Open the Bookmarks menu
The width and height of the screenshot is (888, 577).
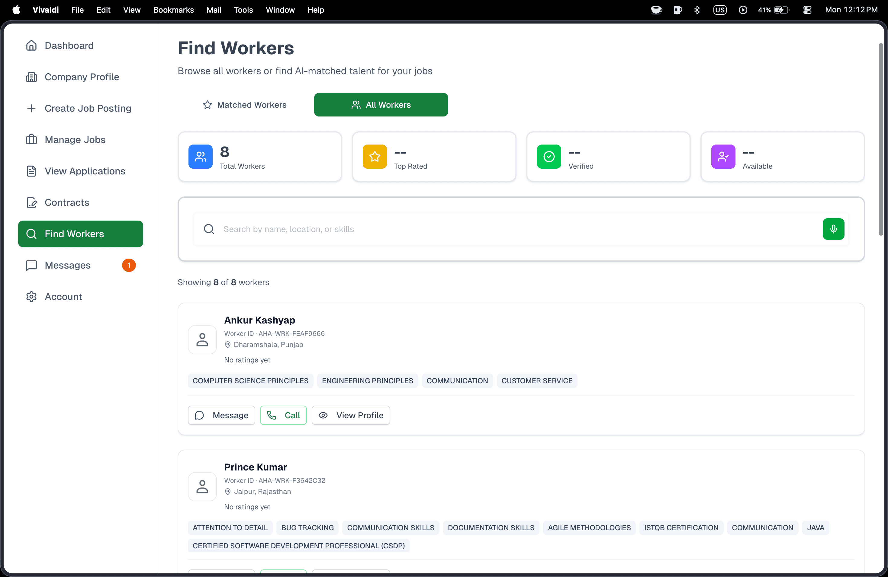point(173,10)
